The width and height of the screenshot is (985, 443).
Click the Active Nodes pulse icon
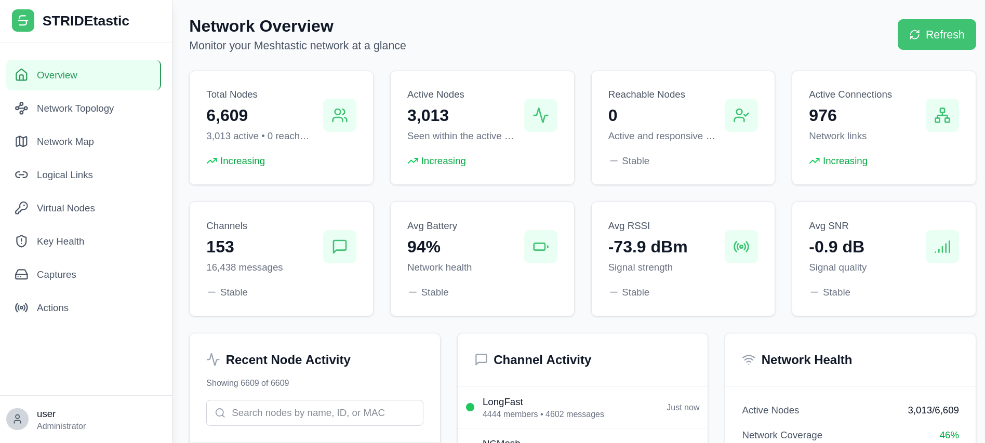click(541, 115)
